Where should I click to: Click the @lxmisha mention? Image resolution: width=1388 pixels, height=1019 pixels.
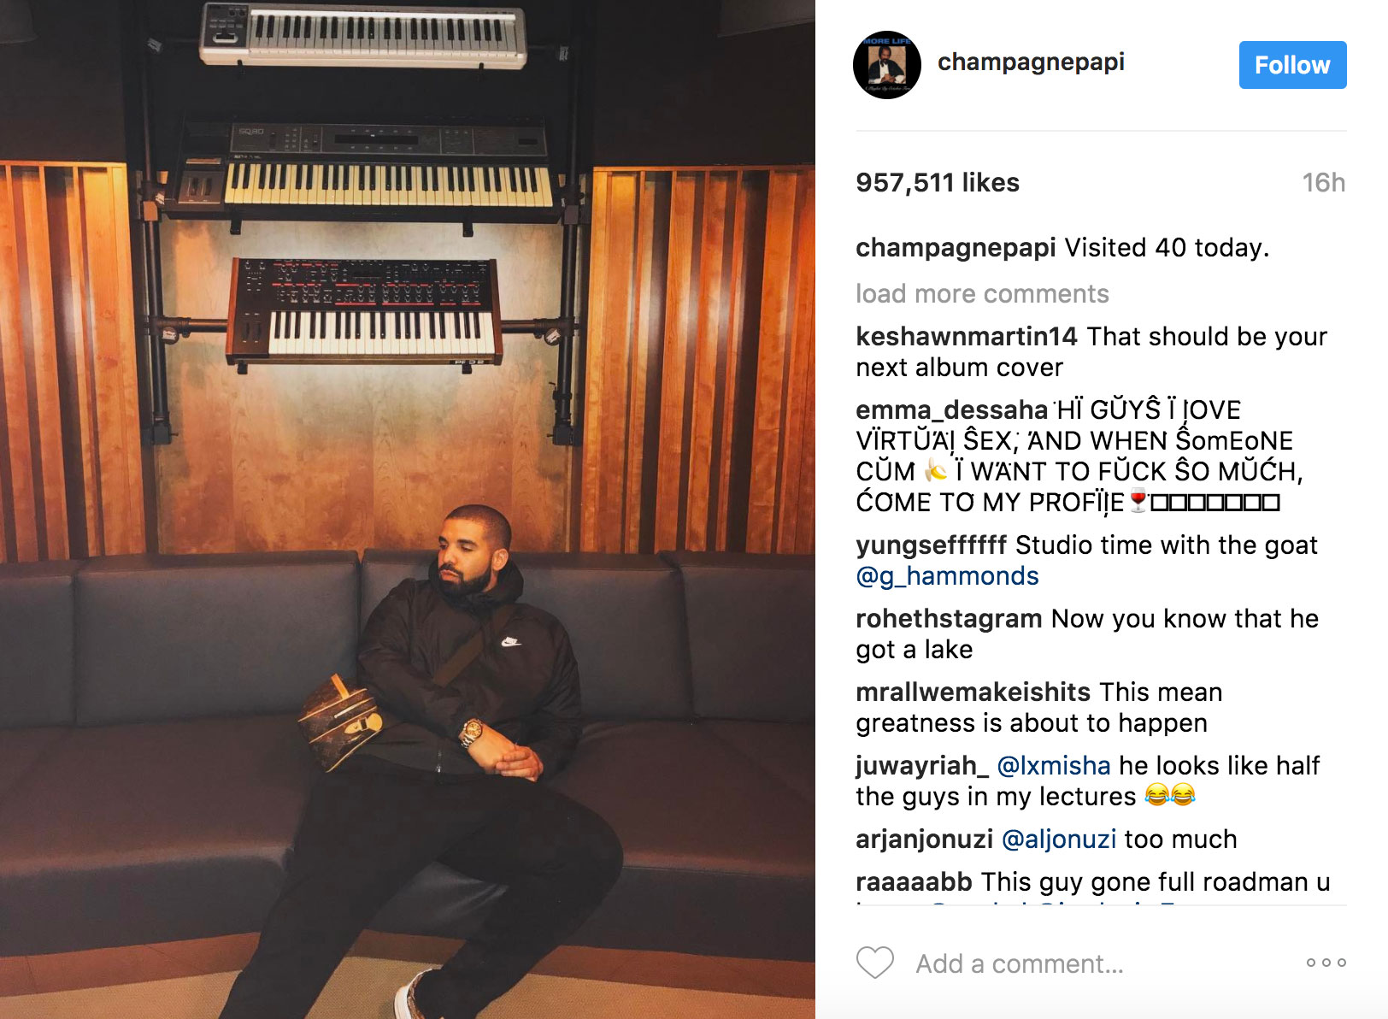(x=1054, y=766)
